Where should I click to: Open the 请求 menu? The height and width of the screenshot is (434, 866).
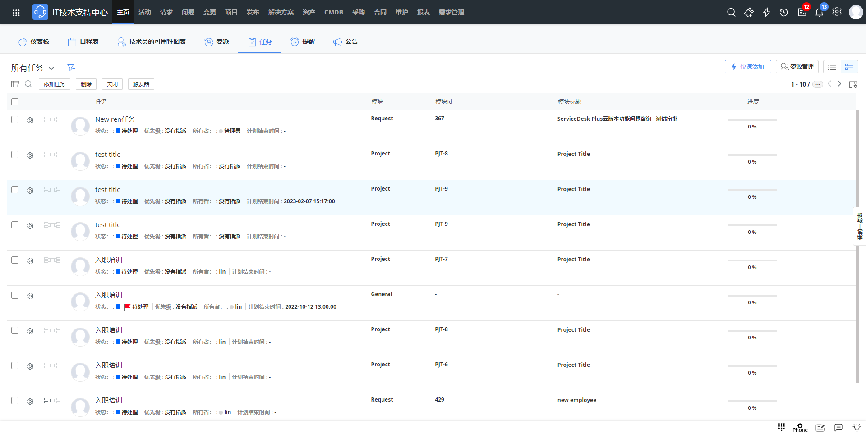tap(166, 12)
